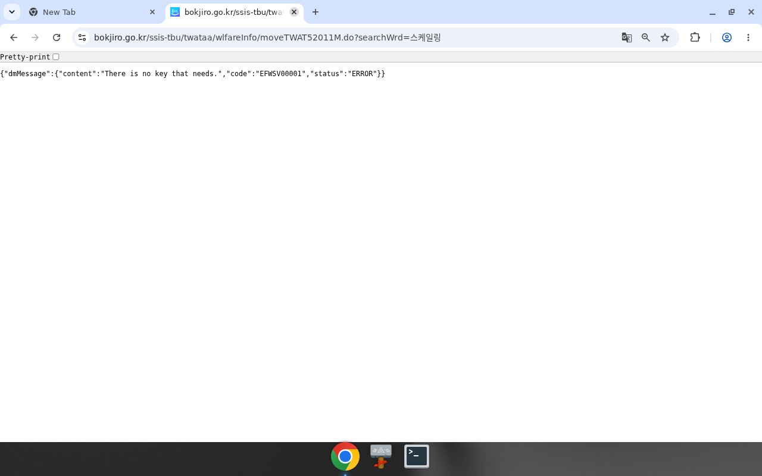This screenshot has width=762, height=476.
Task: Open the Google Translate page icon
Action: 627,37
